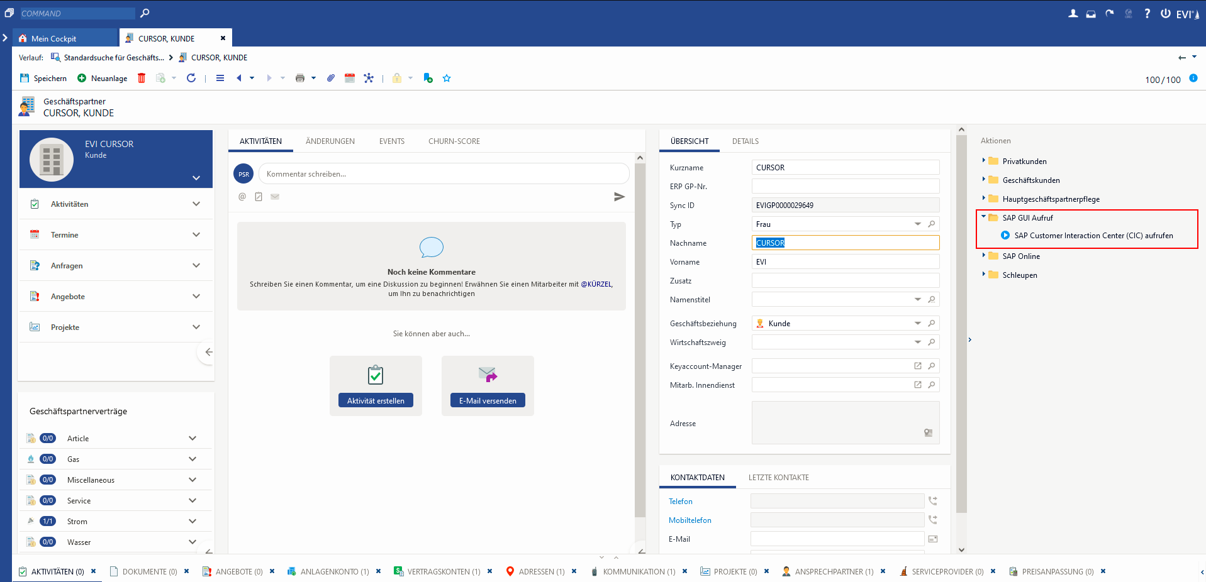Screen dimensions: 1206x582
Task: Expand the Termine section
Action: tap(196, 234)
